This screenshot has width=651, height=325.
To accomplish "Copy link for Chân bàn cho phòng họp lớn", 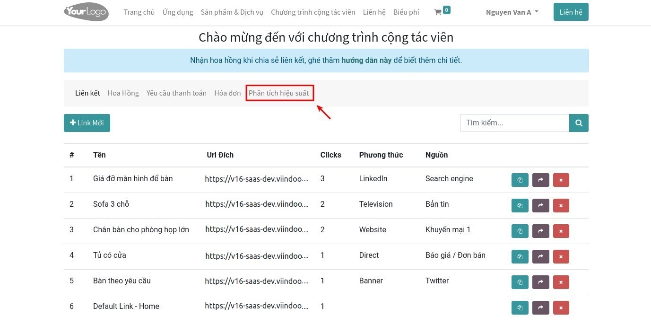I will [x=520, y=231].
